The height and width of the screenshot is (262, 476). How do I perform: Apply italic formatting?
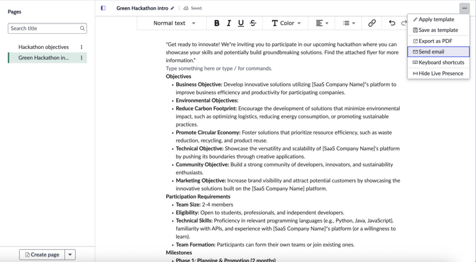[229, 23]
